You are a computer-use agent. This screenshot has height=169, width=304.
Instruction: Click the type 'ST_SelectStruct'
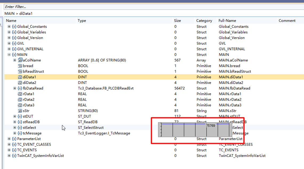click(x=91, y=128)
